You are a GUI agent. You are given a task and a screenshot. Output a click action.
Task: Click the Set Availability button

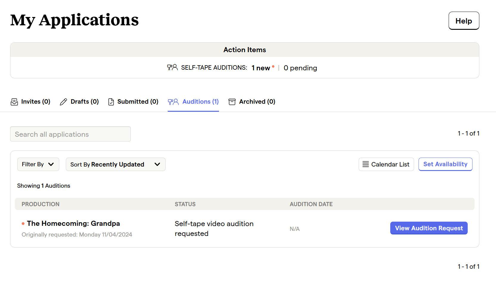[445, 164]
